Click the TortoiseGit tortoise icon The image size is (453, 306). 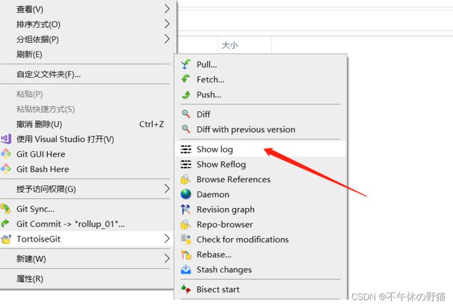[x=6, y=239]
